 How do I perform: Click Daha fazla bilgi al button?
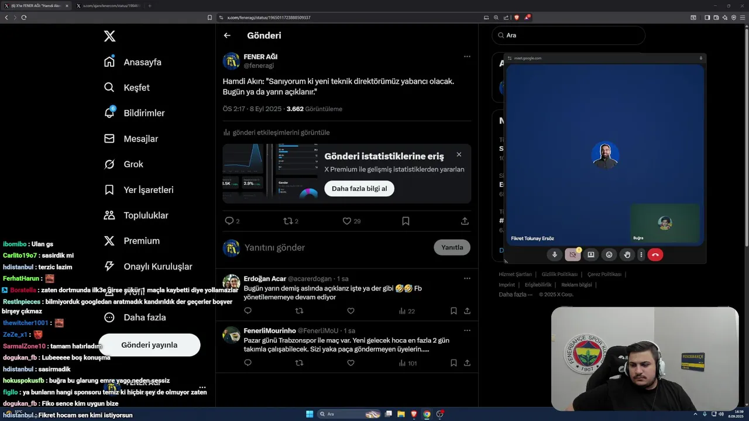(359, 188)
